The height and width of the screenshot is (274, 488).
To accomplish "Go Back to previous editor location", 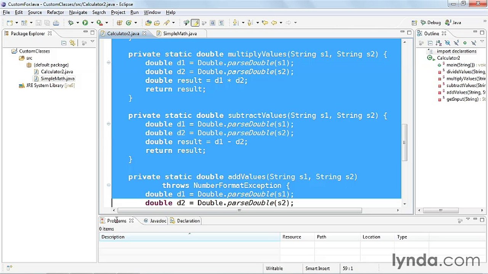I will (274, 23).
